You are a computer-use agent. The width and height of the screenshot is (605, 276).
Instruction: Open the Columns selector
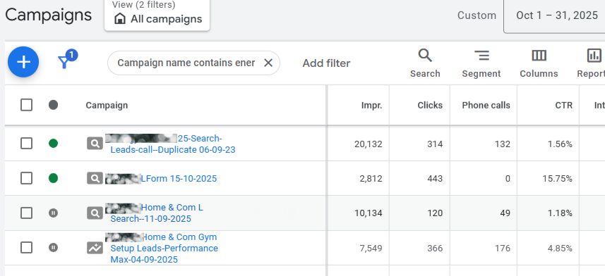(x=539, y=63)
